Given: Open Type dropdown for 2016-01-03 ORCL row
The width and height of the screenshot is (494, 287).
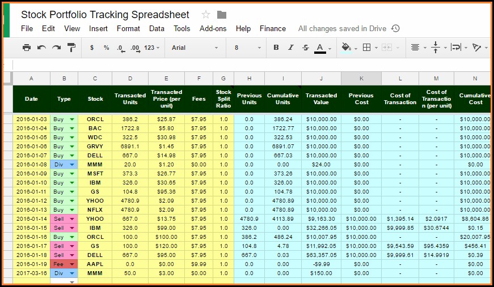Looking at the screenshot, I should click(72, 119).
